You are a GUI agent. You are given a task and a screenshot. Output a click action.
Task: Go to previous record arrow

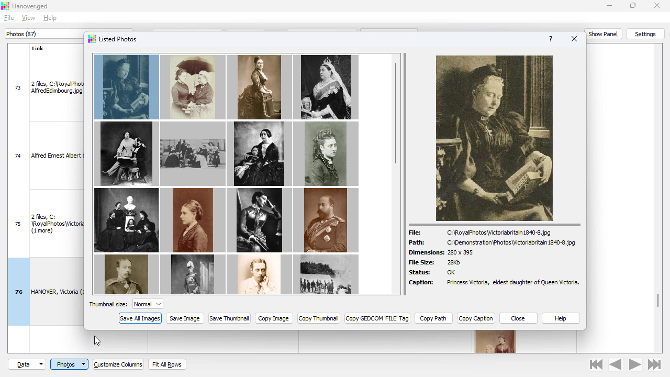tap(616, 364)
